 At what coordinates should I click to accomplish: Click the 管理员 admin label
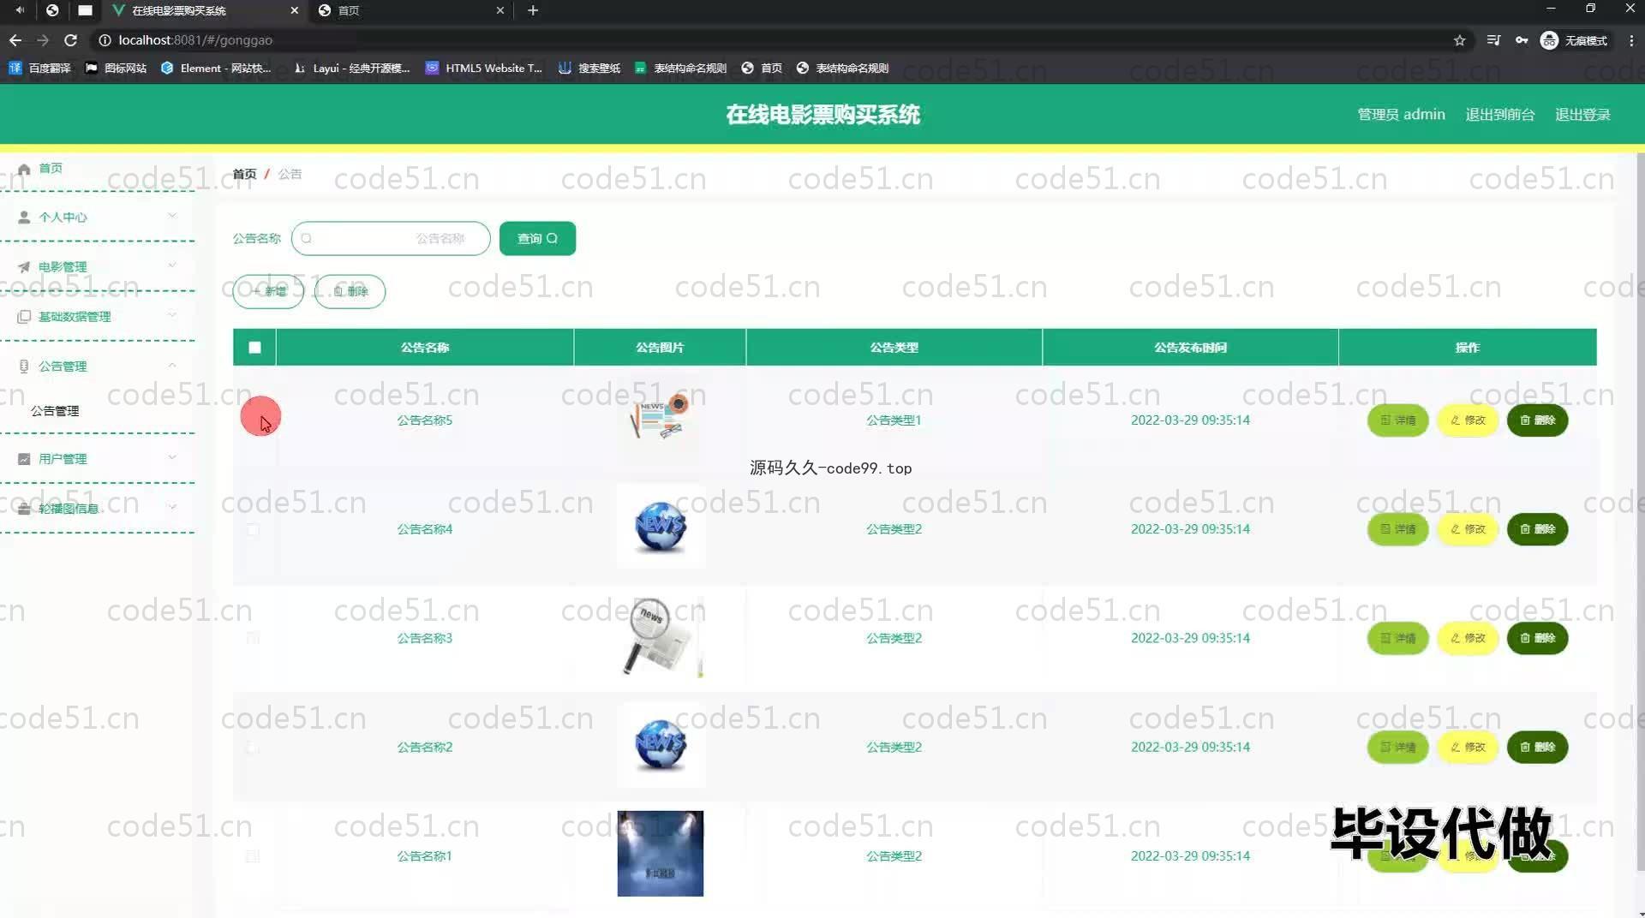[x=1401, y=115]
